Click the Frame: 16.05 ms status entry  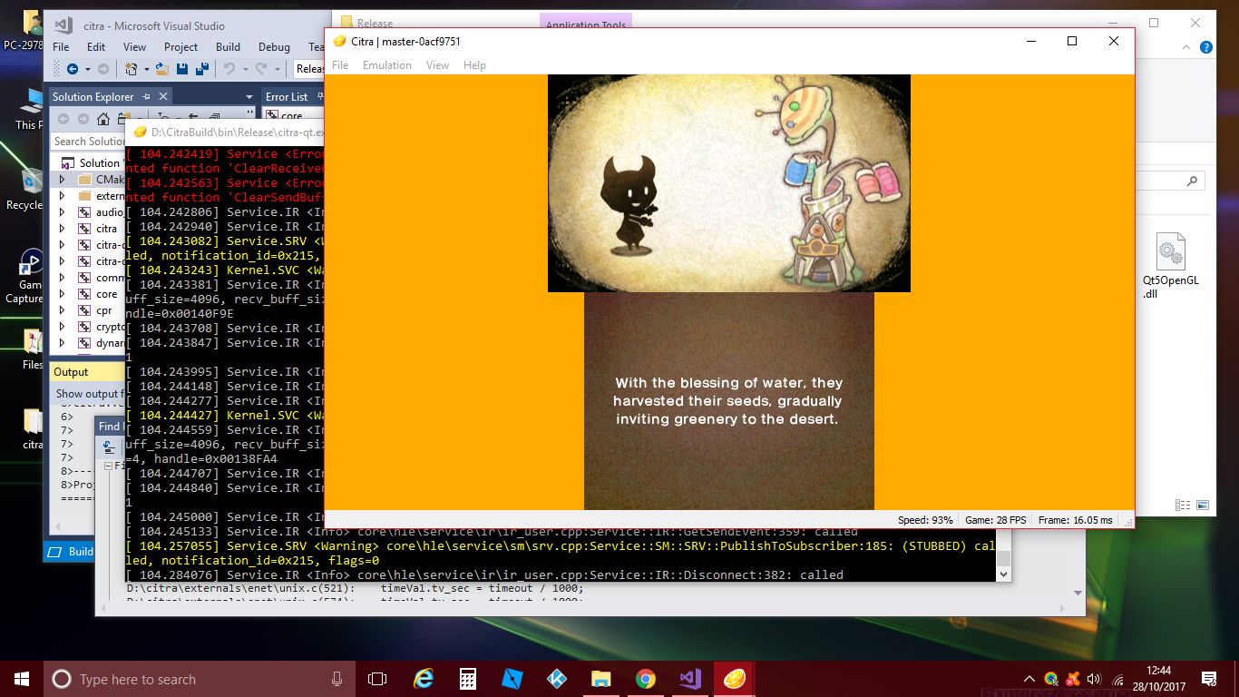pos(1075,520)
